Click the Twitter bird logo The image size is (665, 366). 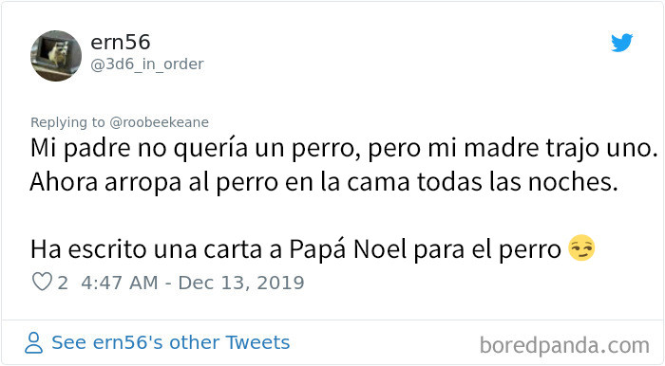click(x=621, y=43)
